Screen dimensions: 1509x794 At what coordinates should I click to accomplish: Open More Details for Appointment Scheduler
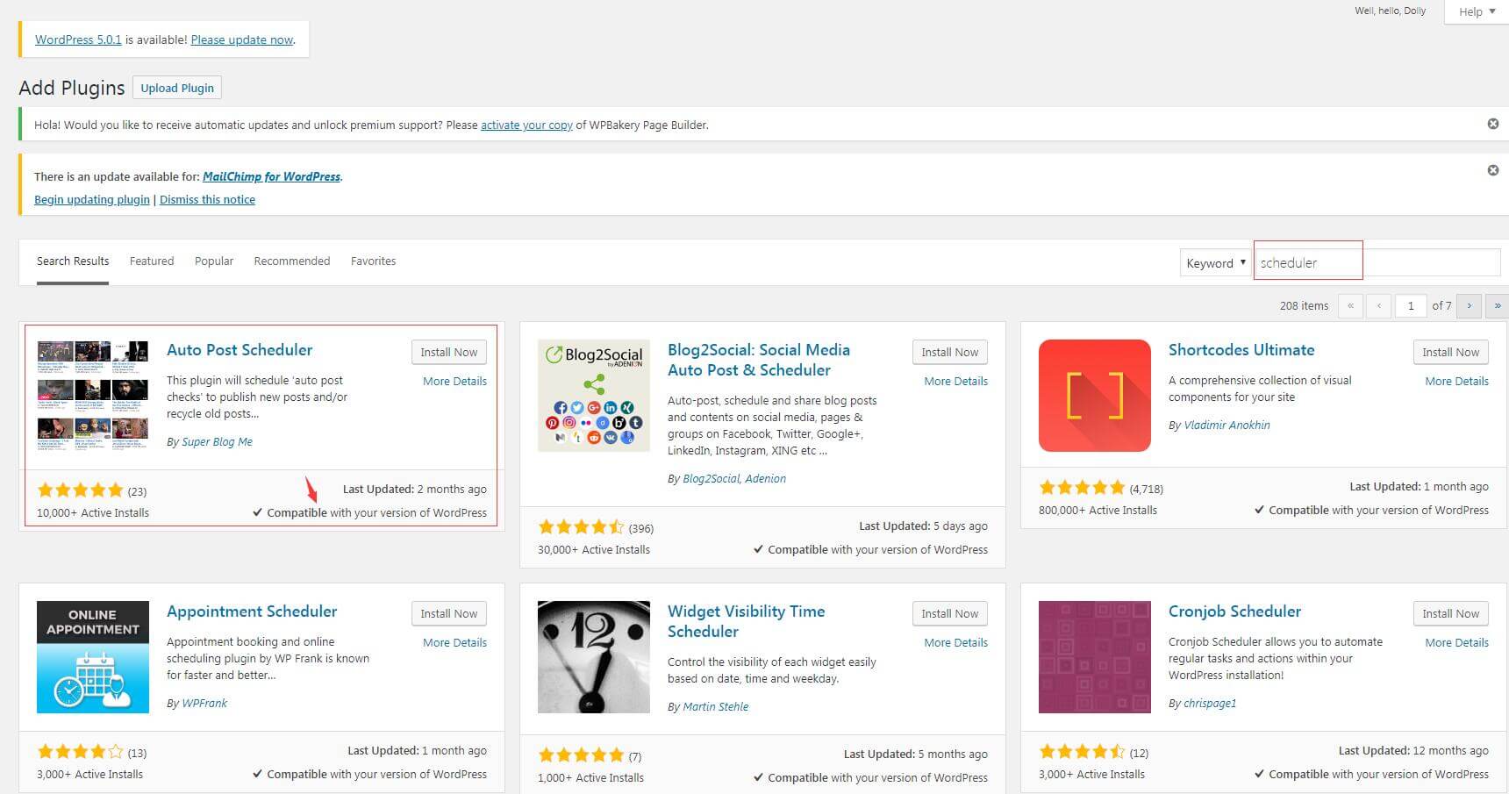(x=454, y=642)
